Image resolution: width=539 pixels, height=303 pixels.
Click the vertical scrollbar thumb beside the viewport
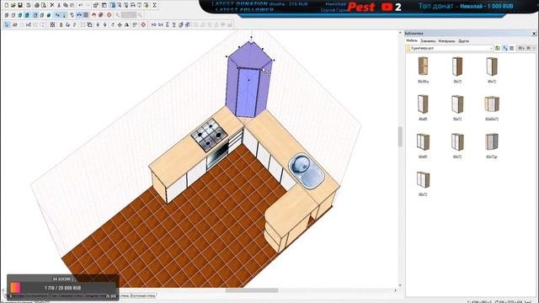(x=400, y=136)
